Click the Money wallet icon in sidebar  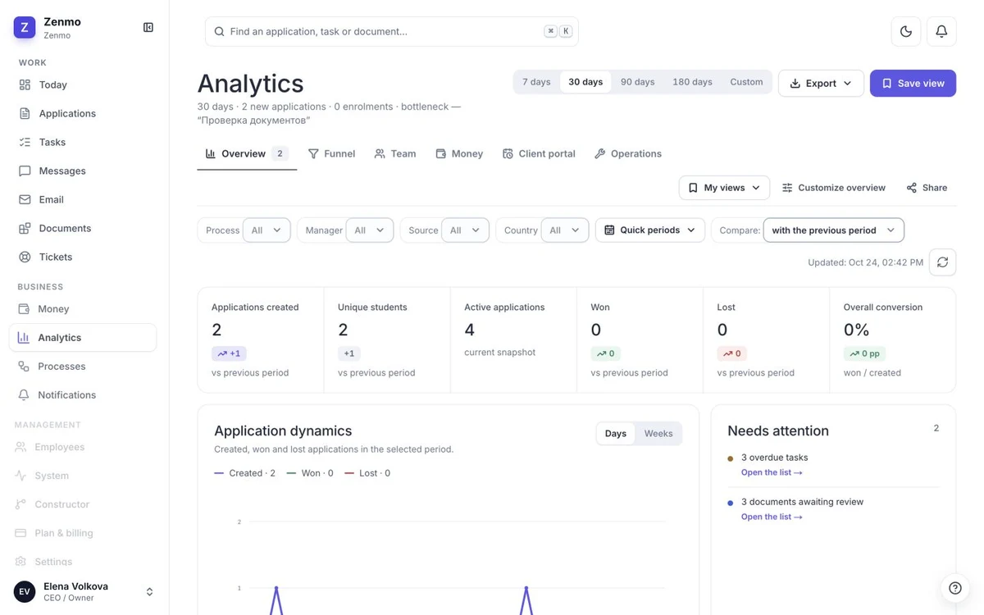coord(24,308)
